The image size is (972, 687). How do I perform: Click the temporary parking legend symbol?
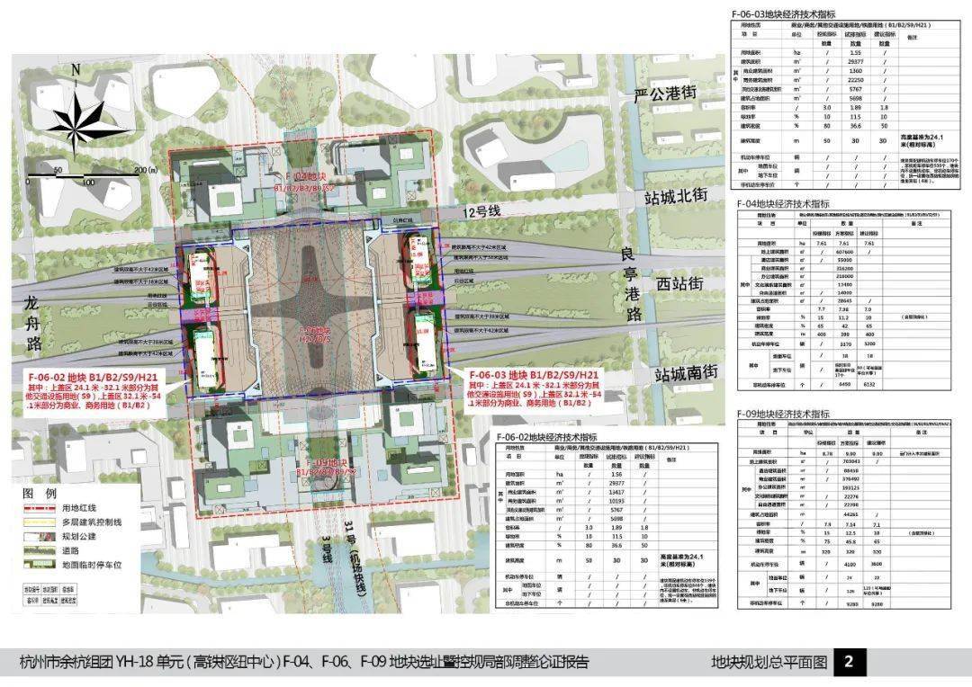(40, 567)
